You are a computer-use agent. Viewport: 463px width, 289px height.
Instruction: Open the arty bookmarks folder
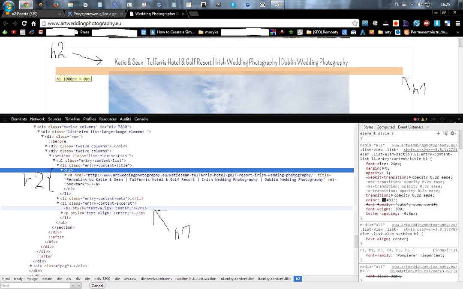(x=385, y=32)
